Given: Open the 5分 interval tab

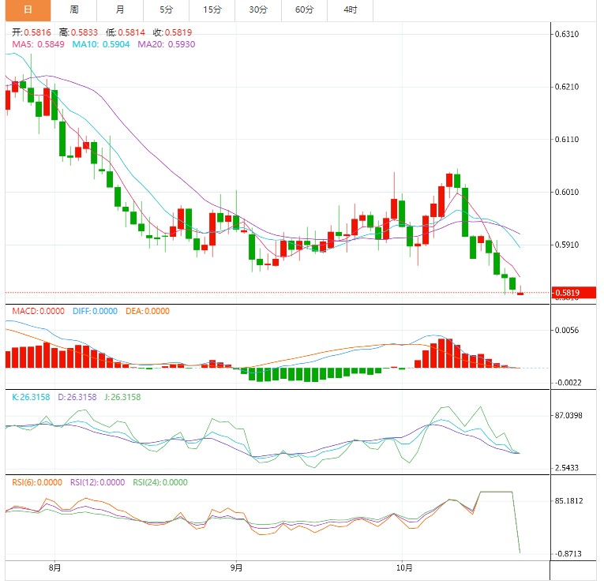Looking at the screenshot, I should 166,10.
